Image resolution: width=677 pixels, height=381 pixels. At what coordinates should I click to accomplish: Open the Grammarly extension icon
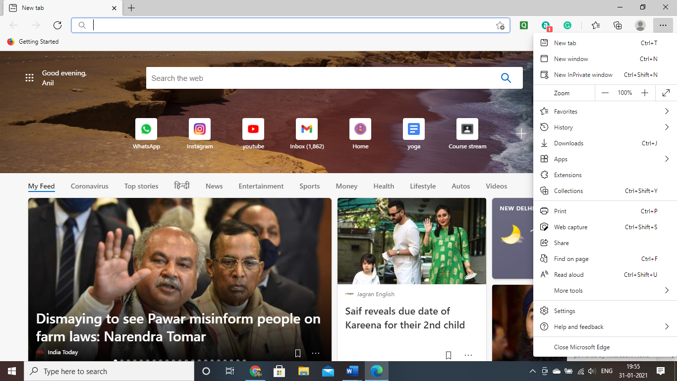point(567,25)
